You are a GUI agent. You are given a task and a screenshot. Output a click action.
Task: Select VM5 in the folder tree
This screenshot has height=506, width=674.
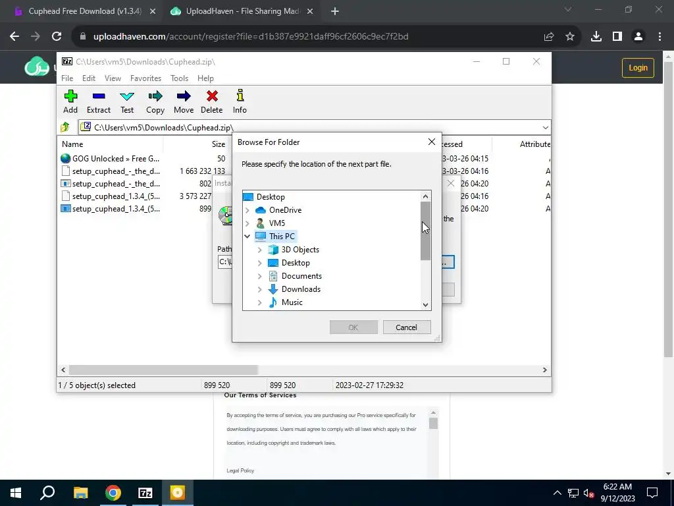coord(277,223)
